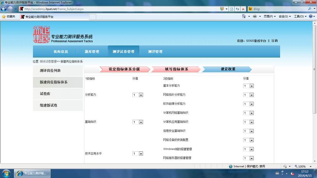This screenshot has height=178, width=317.
Task: Open the 页面(P) menu
Action: pos(269,16)
